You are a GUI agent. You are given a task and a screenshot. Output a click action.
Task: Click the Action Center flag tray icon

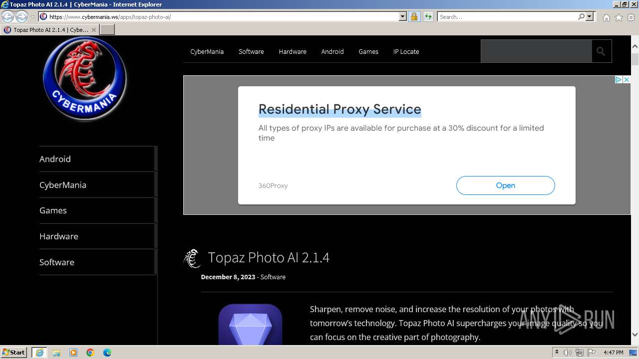click(592, 353)
